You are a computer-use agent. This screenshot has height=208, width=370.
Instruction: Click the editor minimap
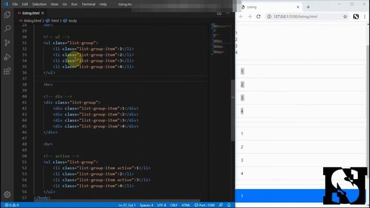click(x=221, y=39)
